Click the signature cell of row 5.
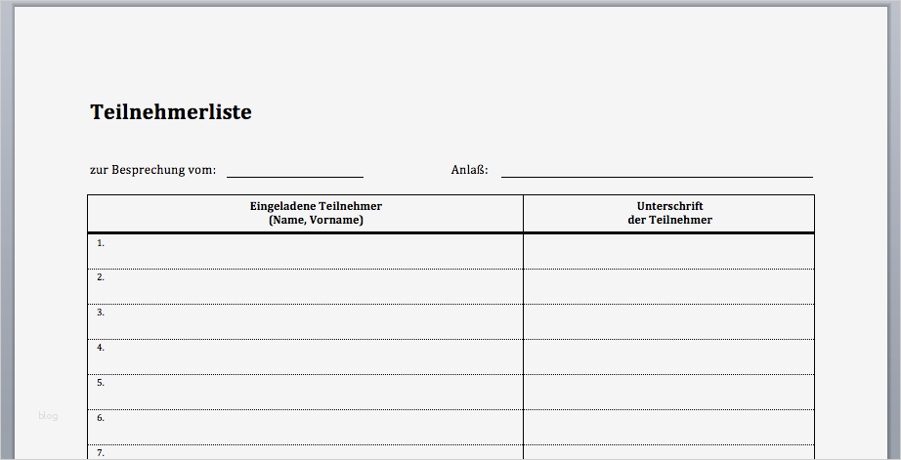 (668, 392)
